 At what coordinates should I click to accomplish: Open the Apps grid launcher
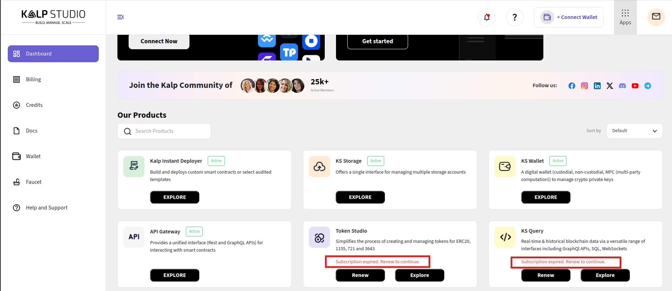[x=625, y=17]
